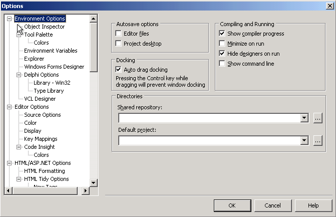Screen dimensions: 336x217
Task: Open the Default project dropdown list
Action: pyautogui.click(x=303, y=141)
